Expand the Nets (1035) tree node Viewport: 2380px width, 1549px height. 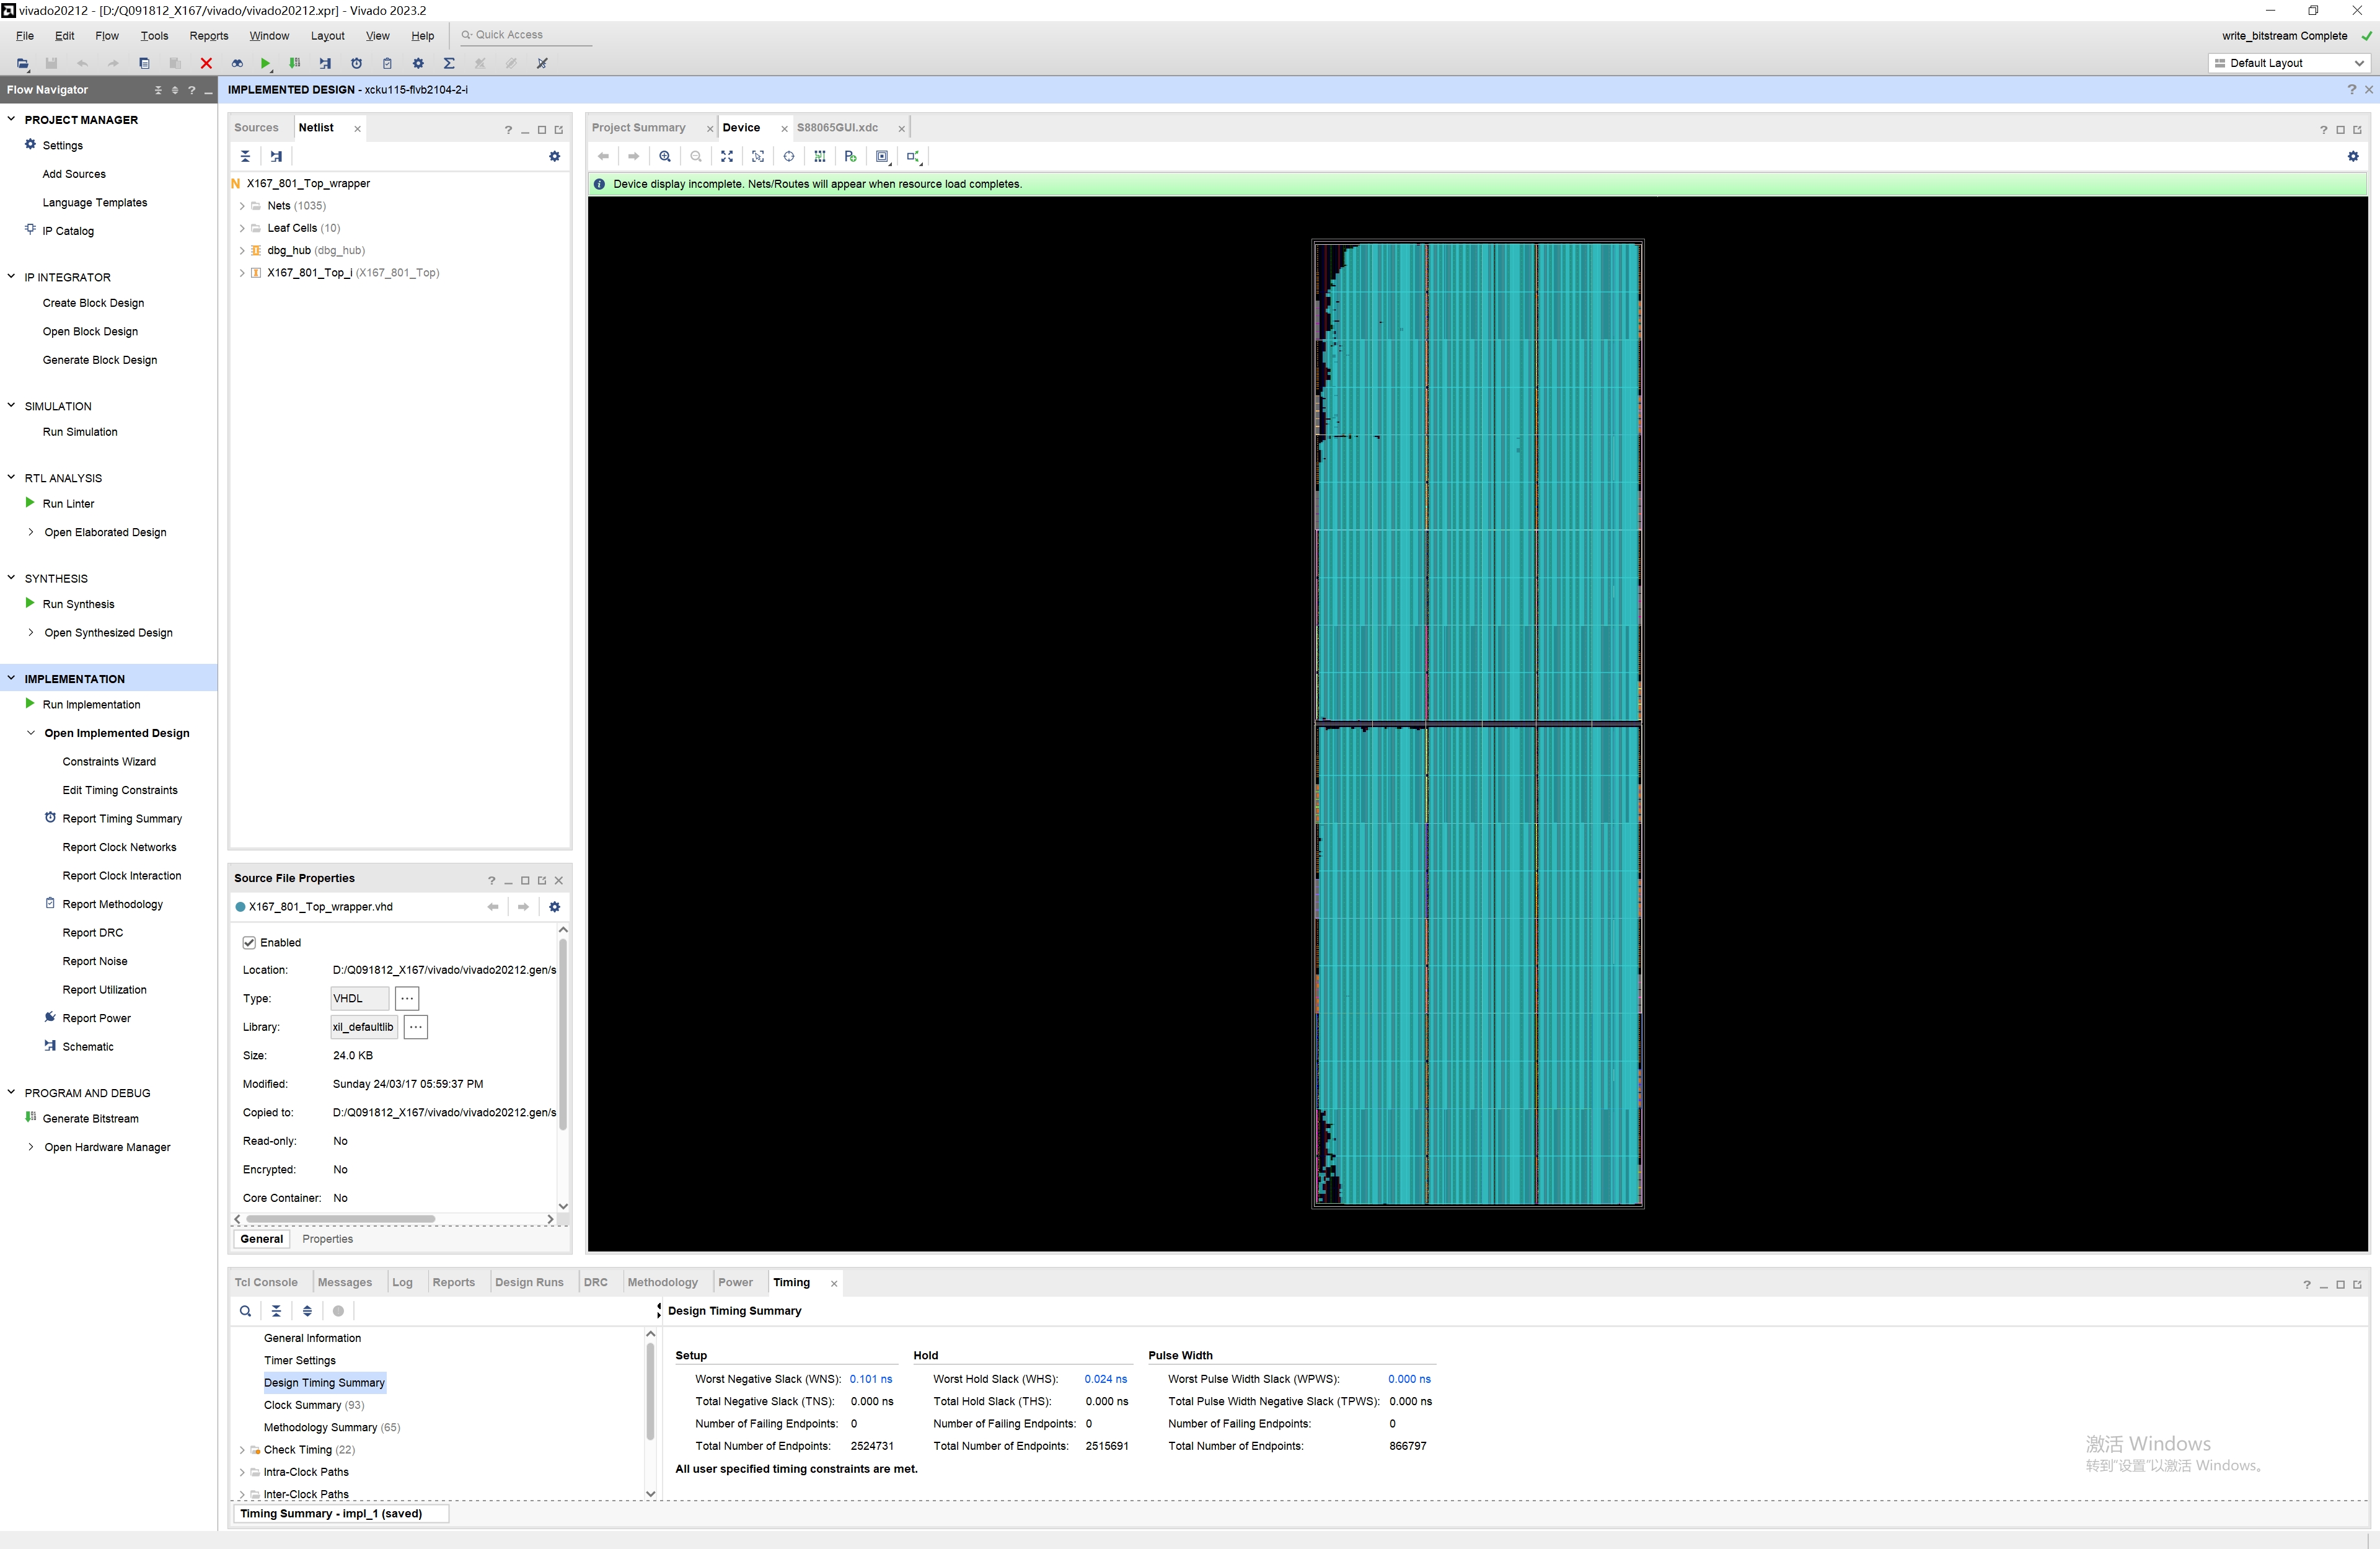242,206
